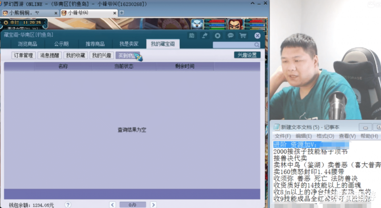Minimize the Notepad window
This screenshot has height=208, width=381.
point(365,127)
